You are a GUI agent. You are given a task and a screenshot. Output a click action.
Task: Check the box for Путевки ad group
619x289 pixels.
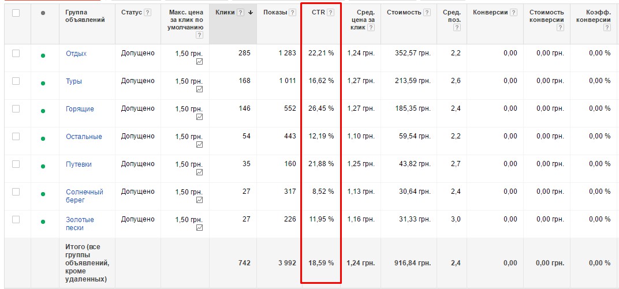tap(16, 164)
